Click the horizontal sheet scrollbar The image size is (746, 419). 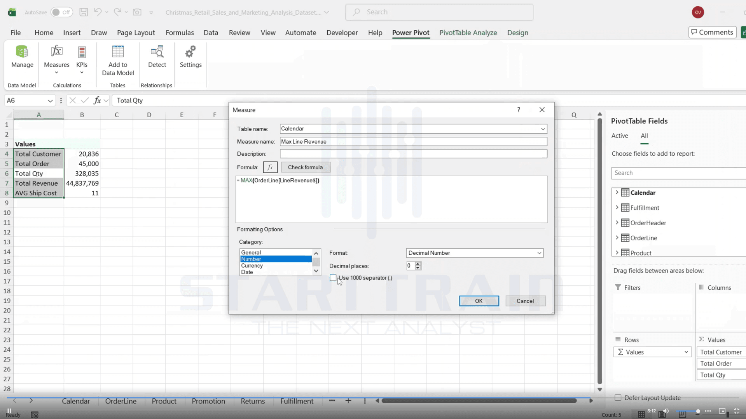point(479,400)
